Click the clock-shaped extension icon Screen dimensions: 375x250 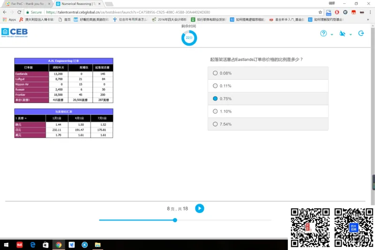coord(345,12)
